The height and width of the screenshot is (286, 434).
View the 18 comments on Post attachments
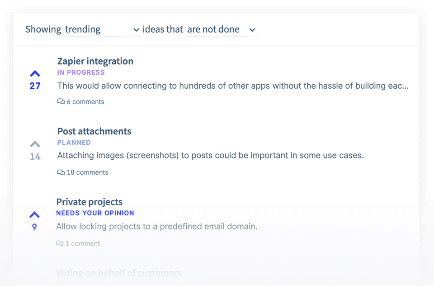click(x=87, y=172)
